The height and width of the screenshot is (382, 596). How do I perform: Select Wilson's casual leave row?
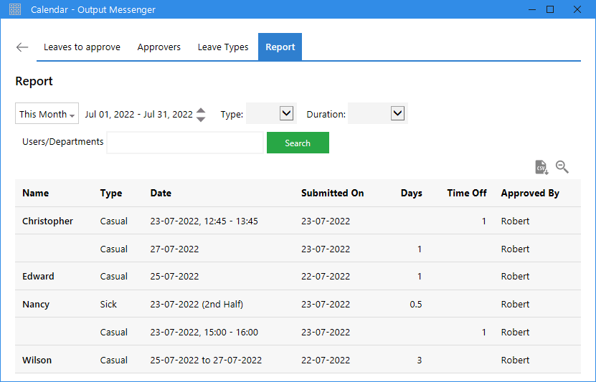point(298,360)
